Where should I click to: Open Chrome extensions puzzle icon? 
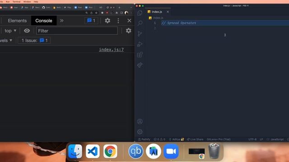117,13
